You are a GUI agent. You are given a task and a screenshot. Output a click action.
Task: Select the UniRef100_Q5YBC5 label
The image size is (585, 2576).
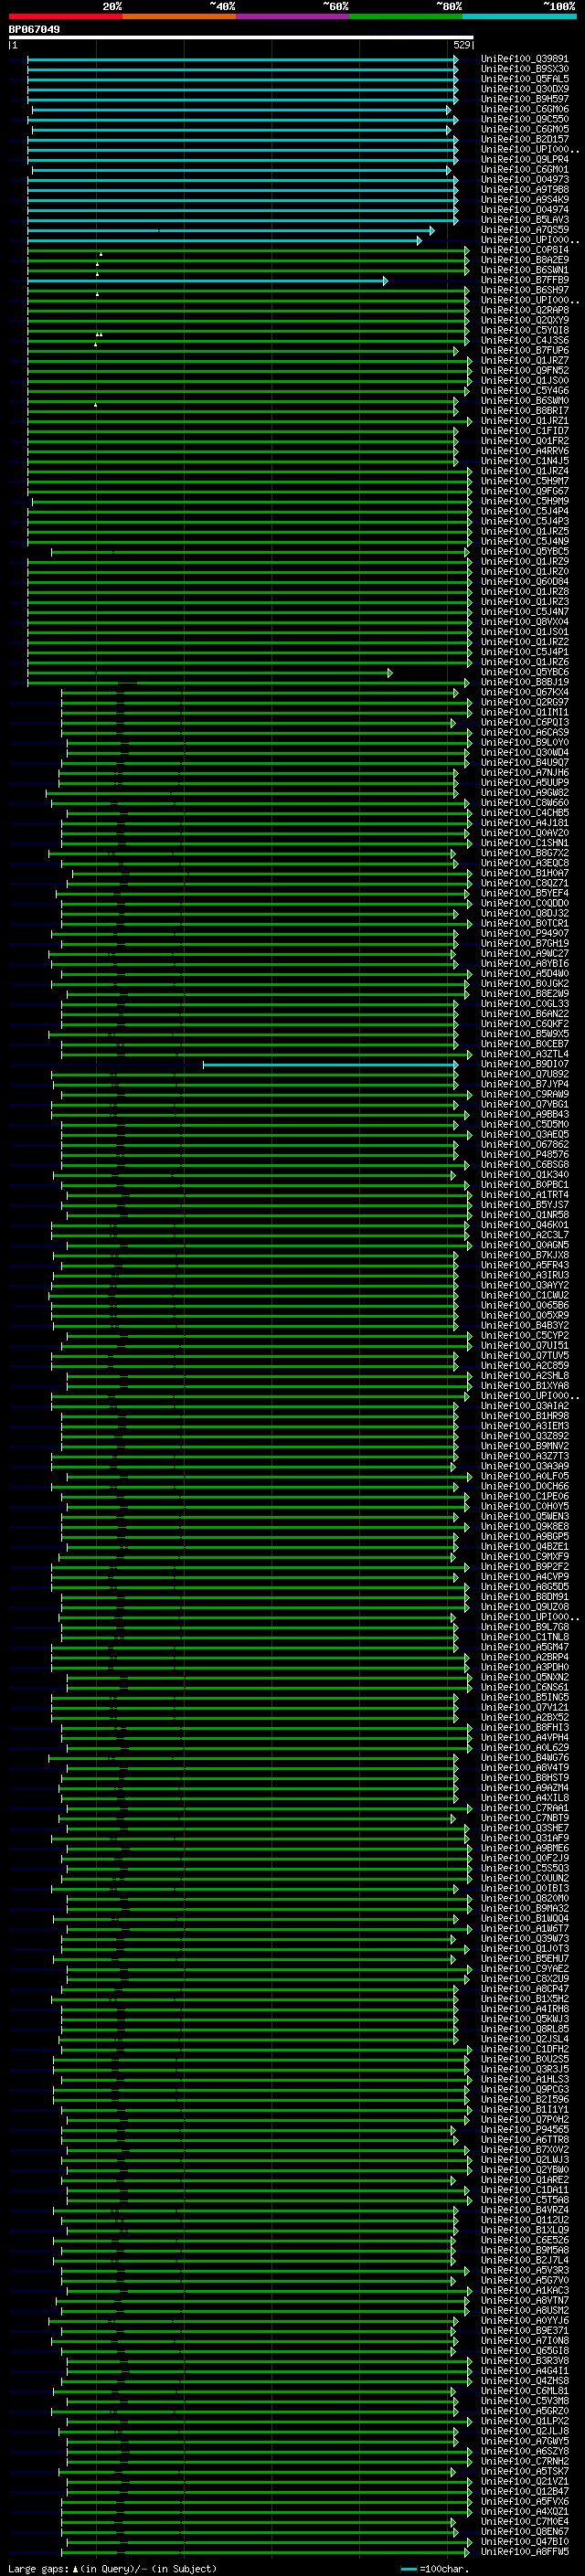[x=525, y=552]
